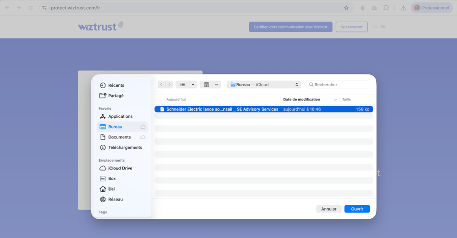457x238 pixels.
Task: Go back with the dialog's back arrow
Action: pyautogui.click(x=162, y=84)
